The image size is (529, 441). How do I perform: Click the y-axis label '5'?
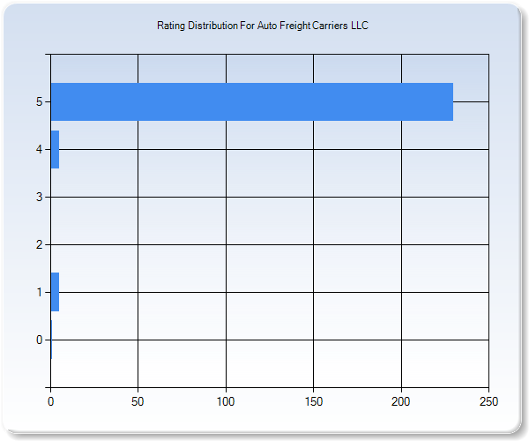point(40,101)
